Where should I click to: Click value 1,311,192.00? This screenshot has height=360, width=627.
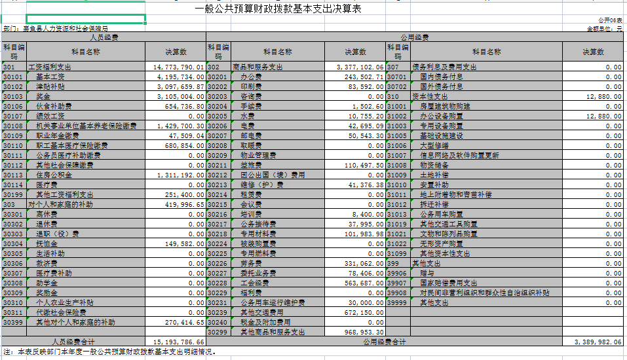[x=176, y=175]
